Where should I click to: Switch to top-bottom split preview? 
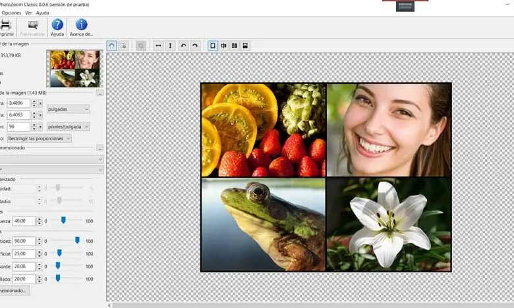coord(245,45)
